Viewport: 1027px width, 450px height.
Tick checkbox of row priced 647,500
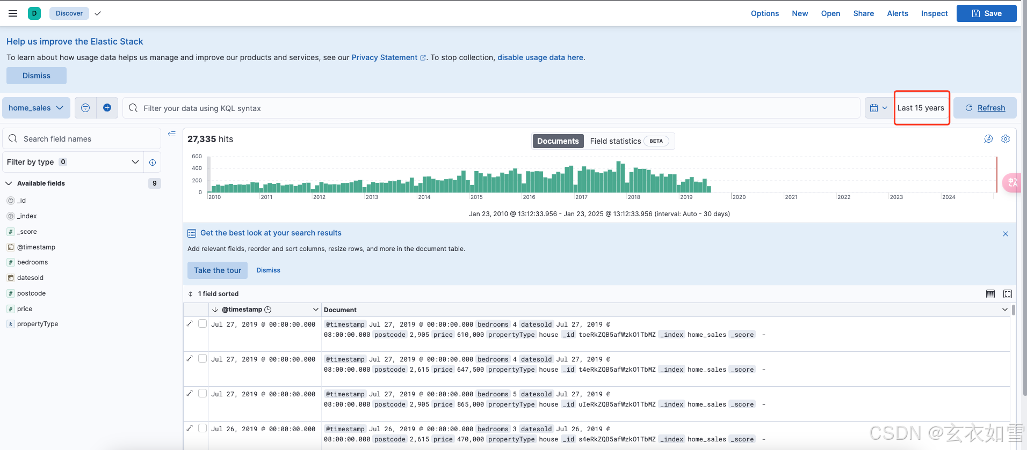[x=202, y=358]
